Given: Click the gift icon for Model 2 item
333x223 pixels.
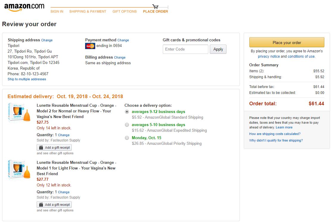Looking at the screenshot, I should click(x=41, y=147).
